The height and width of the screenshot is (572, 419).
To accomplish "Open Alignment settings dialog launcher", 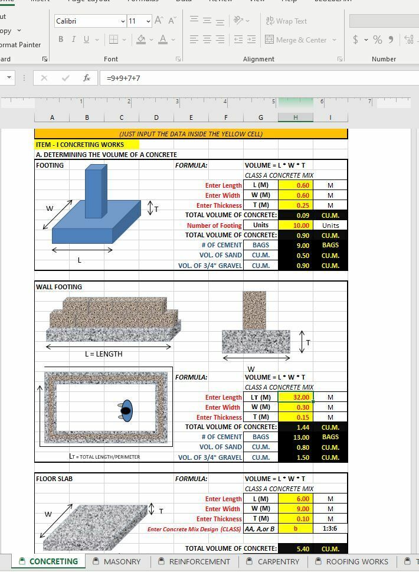I will pos(340,59).
